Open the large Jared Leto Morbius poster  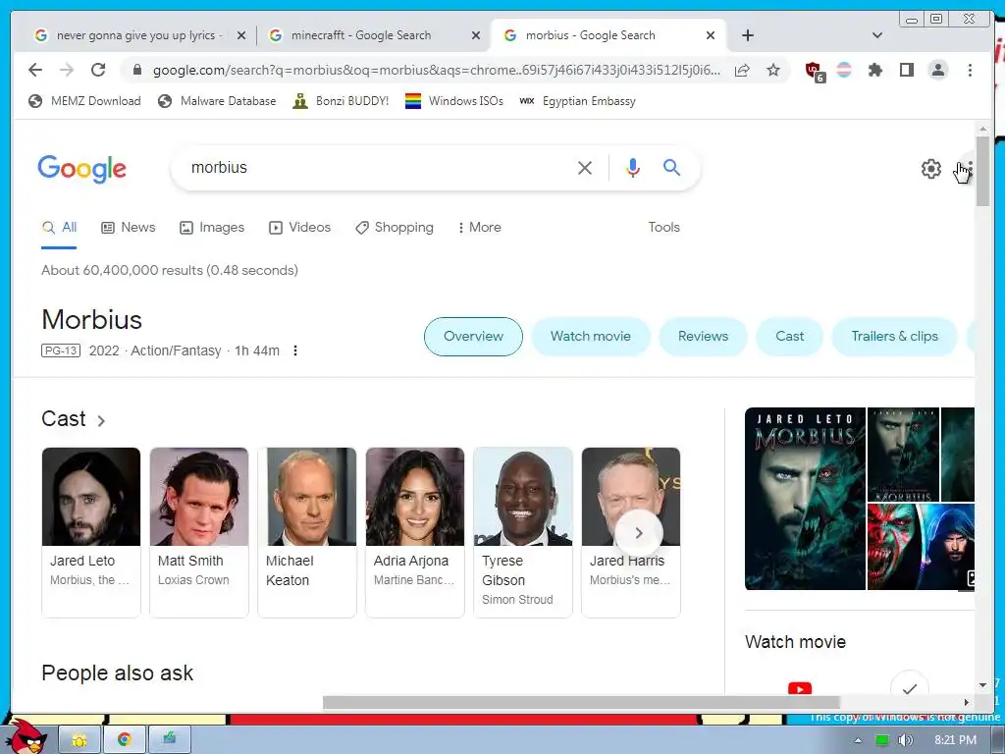(805, 499)
